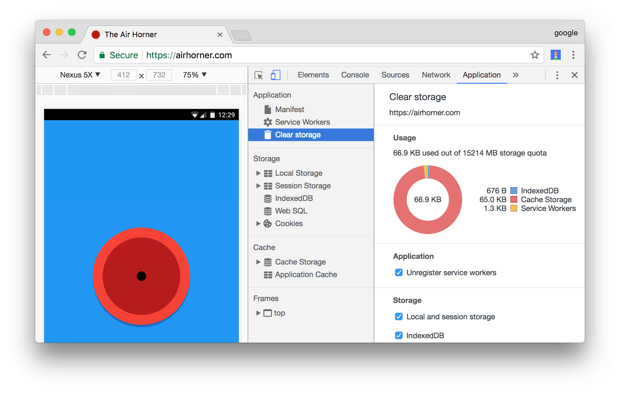Viewport: 620px width, 393px height.
Task: Click the device toolbar toggle icon
Action: (x=276, y=75)
